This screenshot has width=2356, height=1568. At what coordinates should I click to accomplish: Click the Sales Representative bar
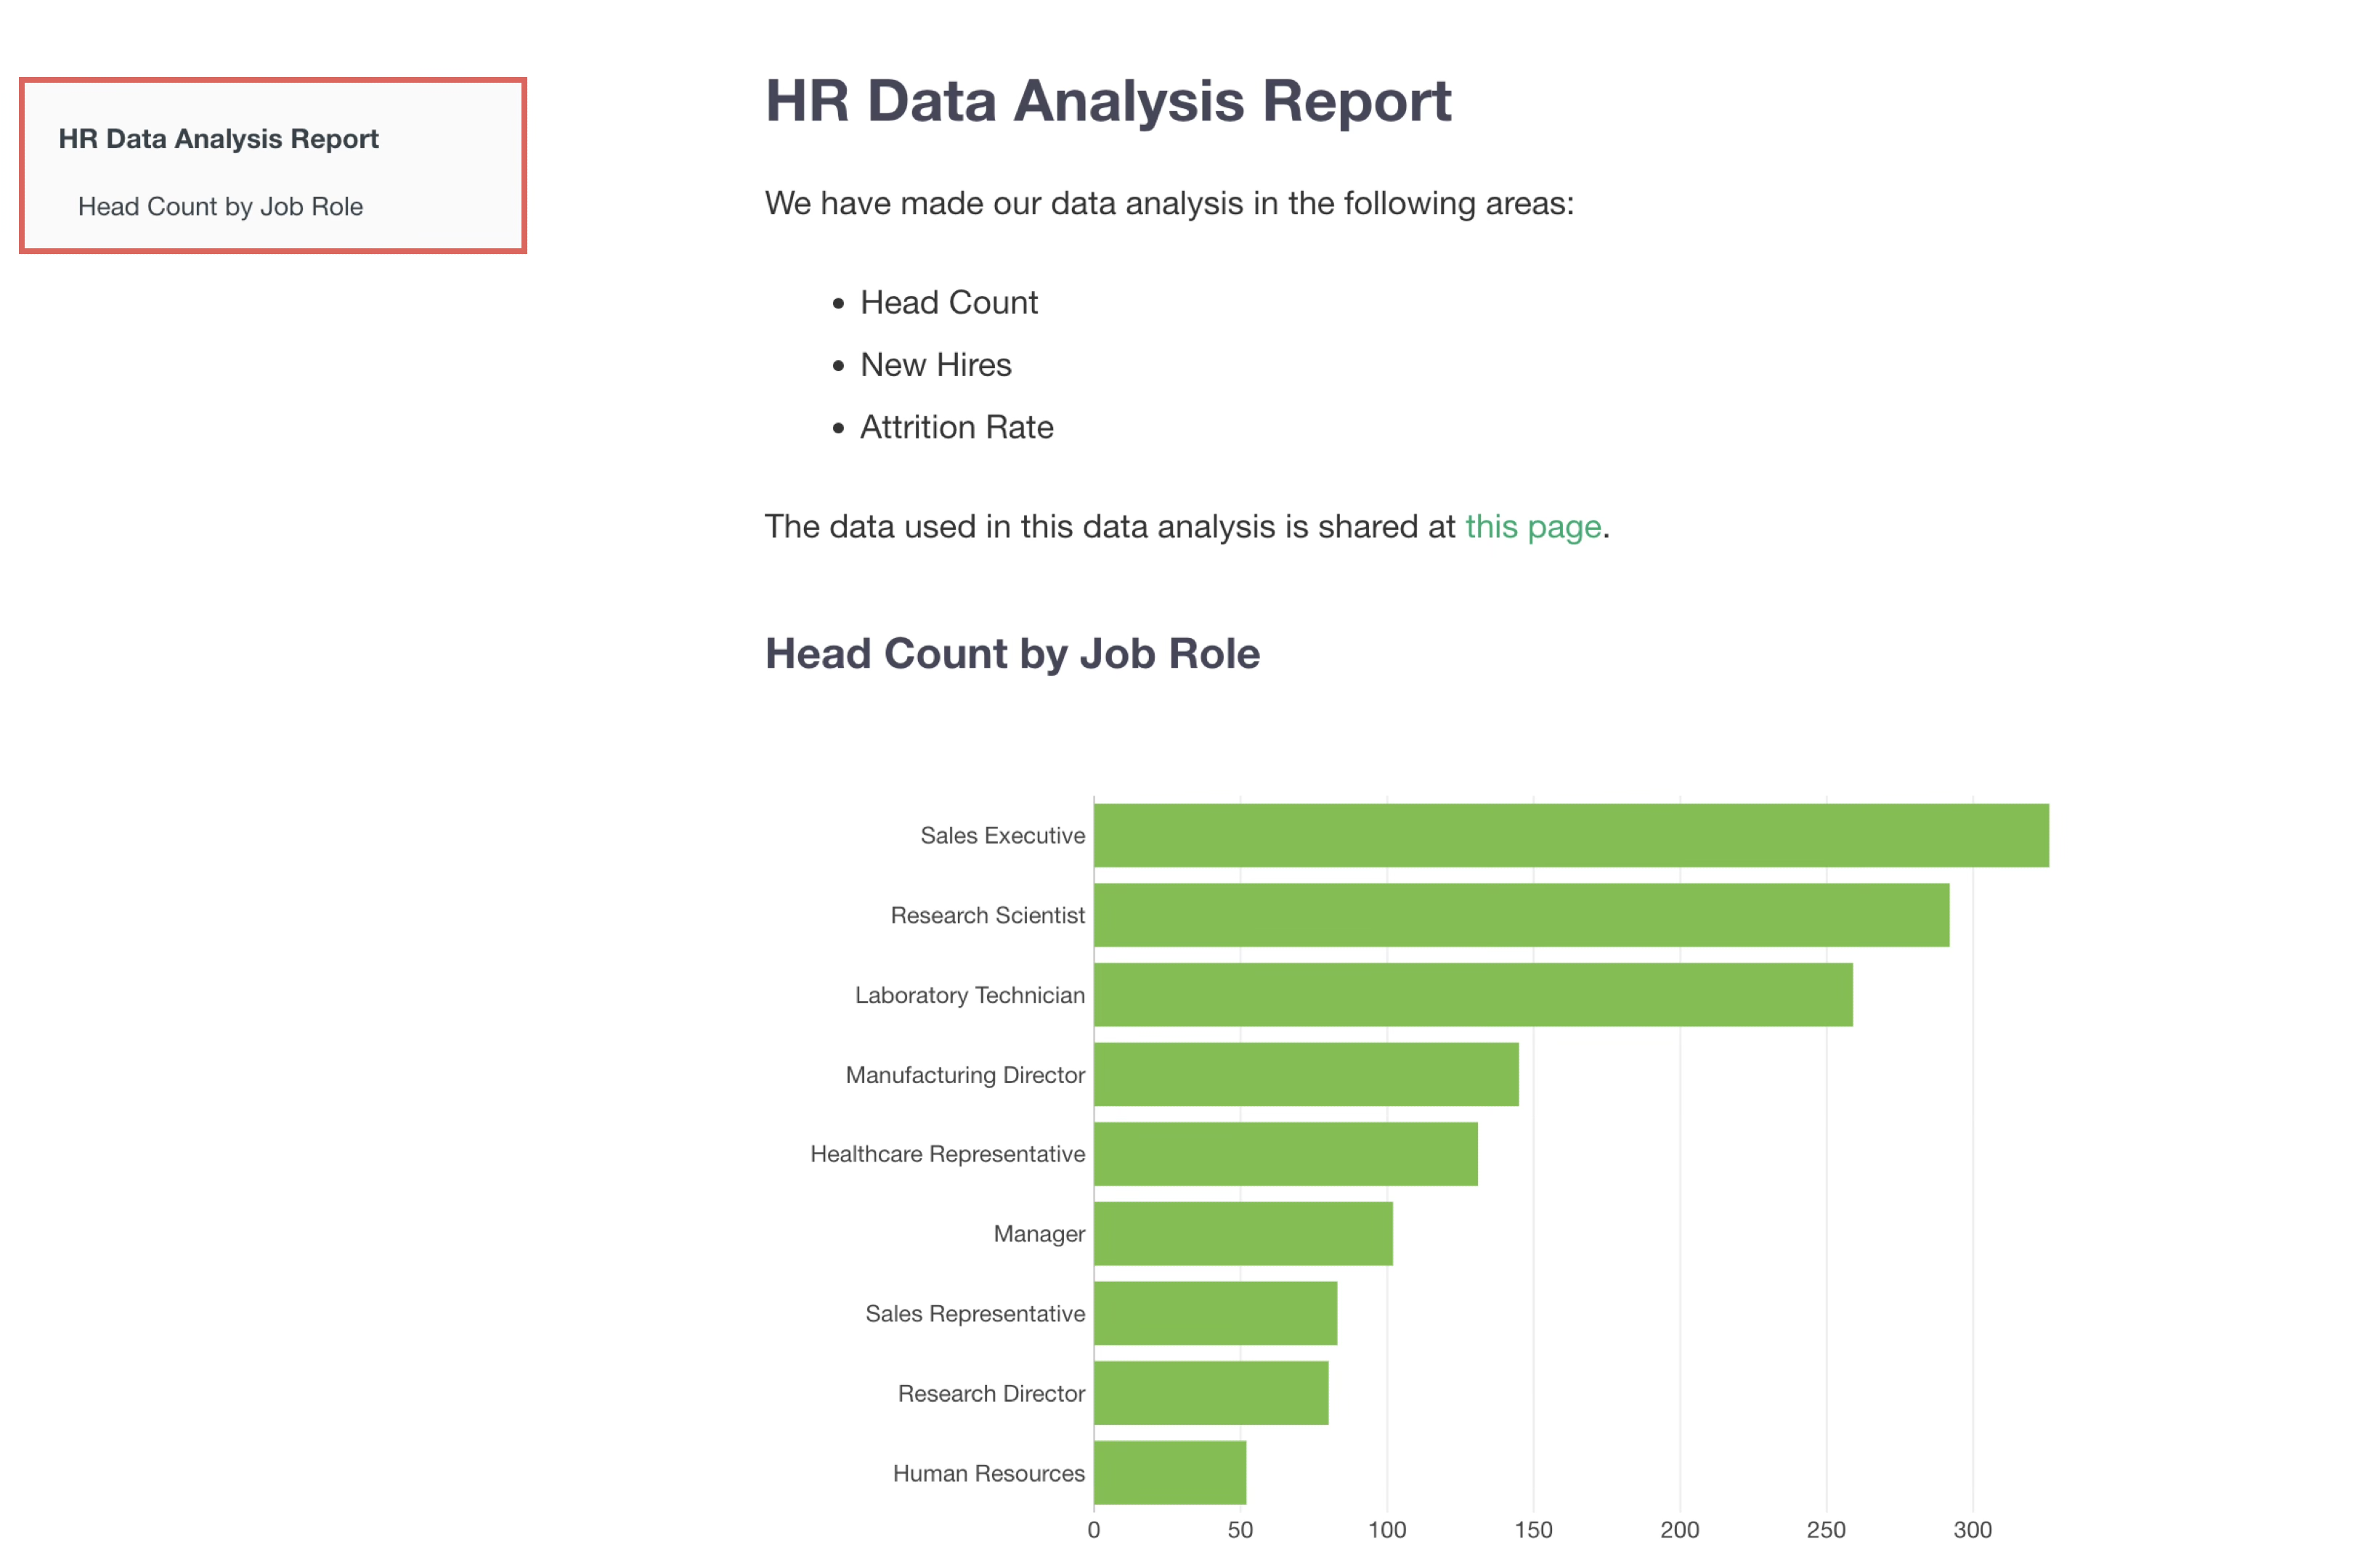pos(1214,1314)
